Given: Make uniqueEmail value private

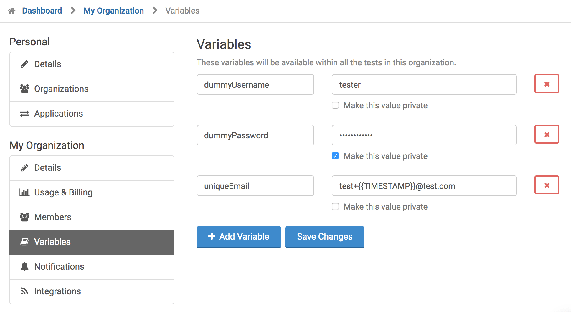Looking at the screenshot, I should click(335, 206).
